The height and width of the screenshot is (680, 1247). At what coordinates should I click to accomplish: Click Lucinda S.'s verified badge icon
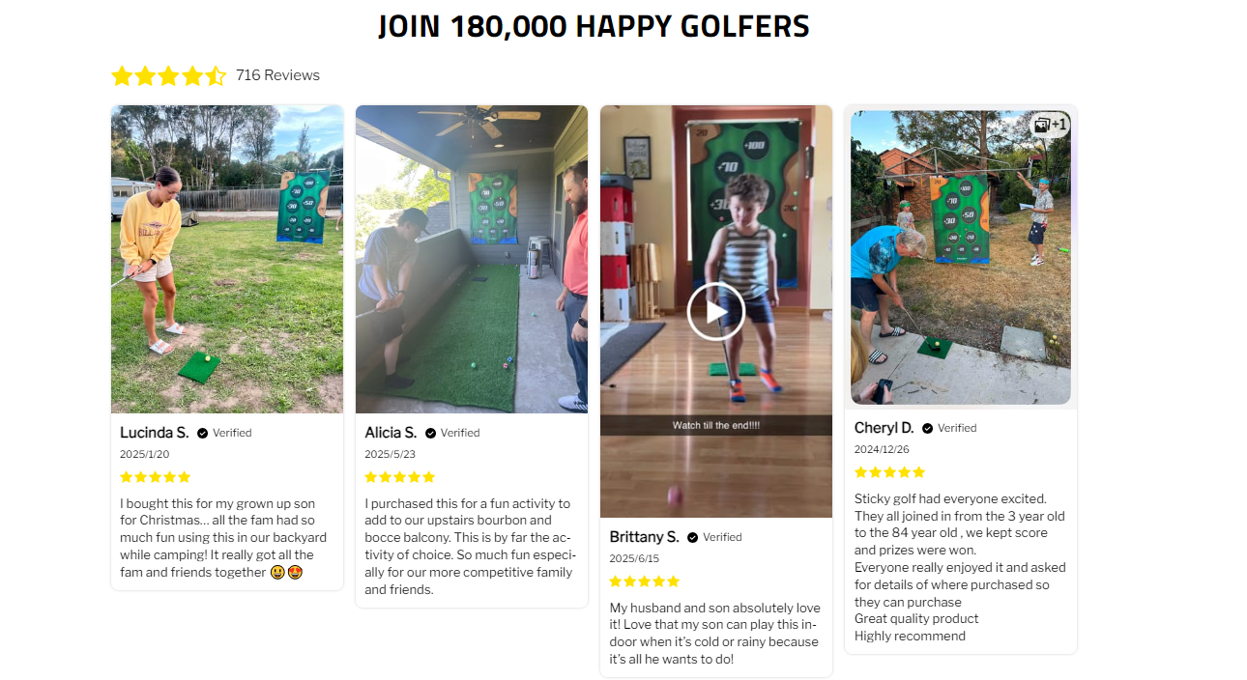(x=203, y=434)
